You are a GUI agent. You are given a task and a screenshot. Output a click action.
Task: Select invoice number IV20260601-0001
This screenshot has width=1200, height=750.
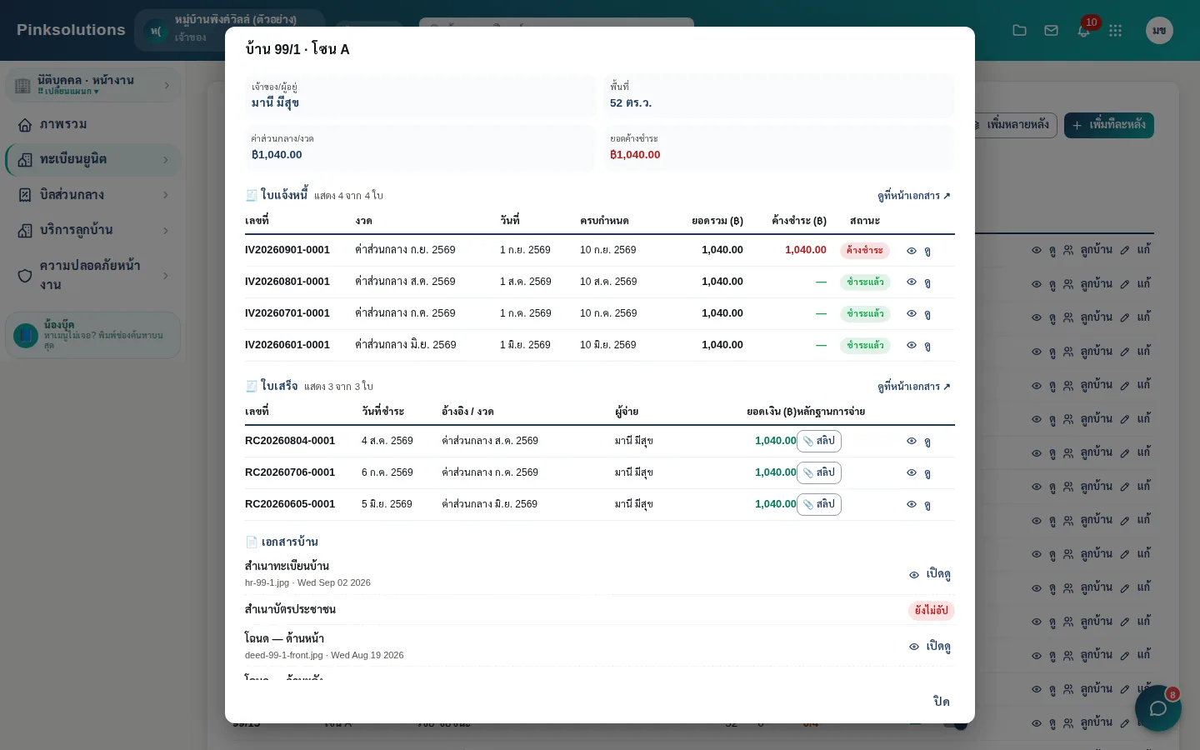point(287,345)
